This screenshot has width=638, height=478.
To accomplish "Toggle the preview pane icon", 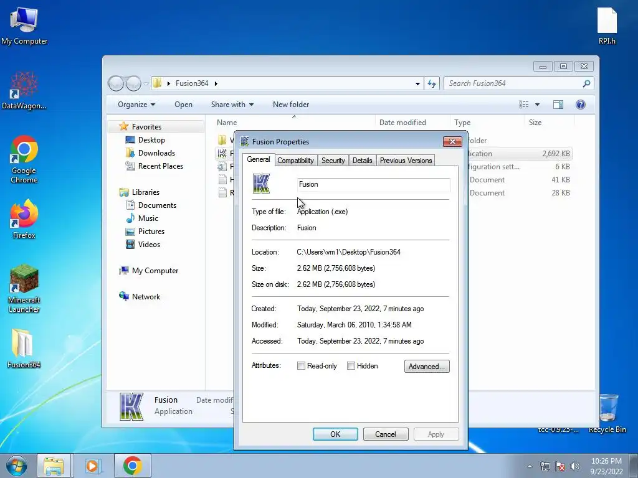I will (558, 105).
